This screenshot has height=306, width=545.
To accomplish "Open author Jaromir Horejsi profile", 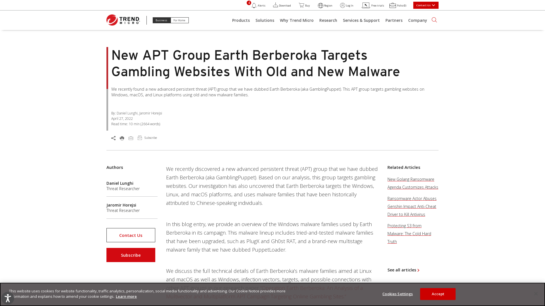I will 121,205.
